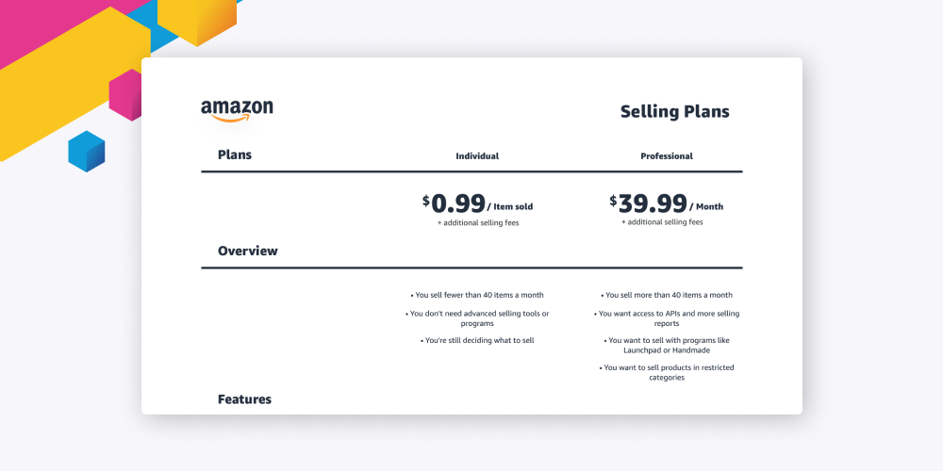The width and height of the screenshot is (943, 471).
Task: Click the Overview section heading
Action: 248,252
